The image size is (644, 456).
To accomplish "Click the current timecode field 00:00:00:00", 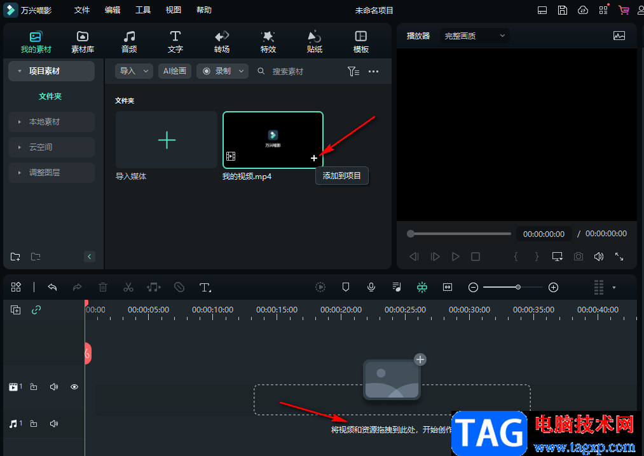I will point(544,234).
